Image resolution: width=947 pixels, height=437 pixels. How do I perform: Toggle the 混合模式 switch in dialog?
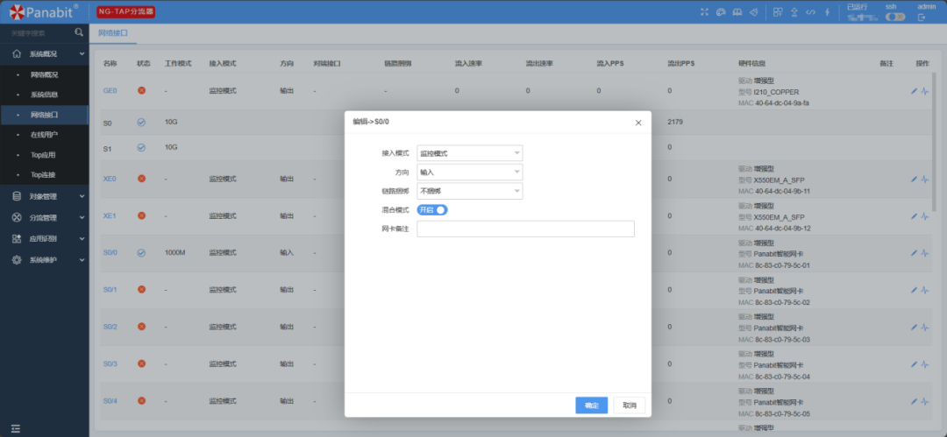point(432,210)
